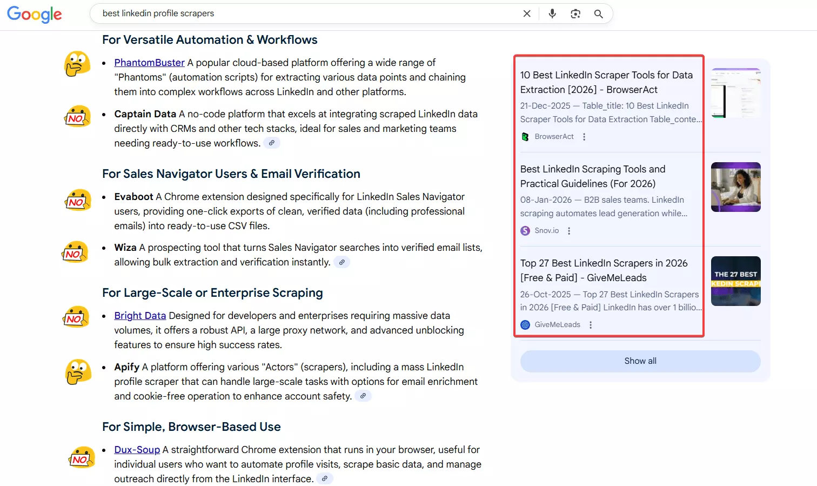Open more options for BrowserAct result
Screen dimensions: 817x486
click(x=584, y=137)
